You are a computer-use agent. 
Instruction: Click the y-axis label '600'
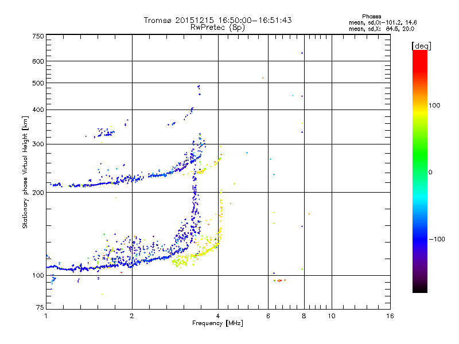(x=38, y=61)
